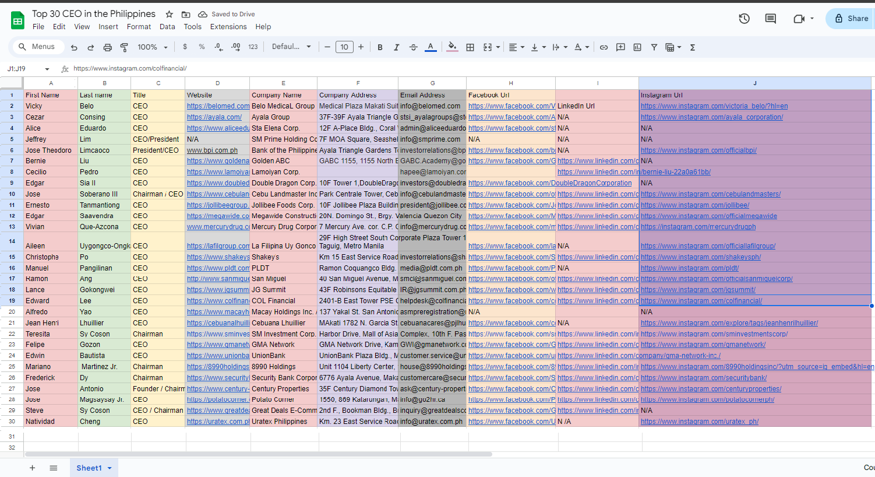This screenshot has width=875, height=477.
Task: Open the Edit menu
Action: pyautogui.click(x=59, y=27)
